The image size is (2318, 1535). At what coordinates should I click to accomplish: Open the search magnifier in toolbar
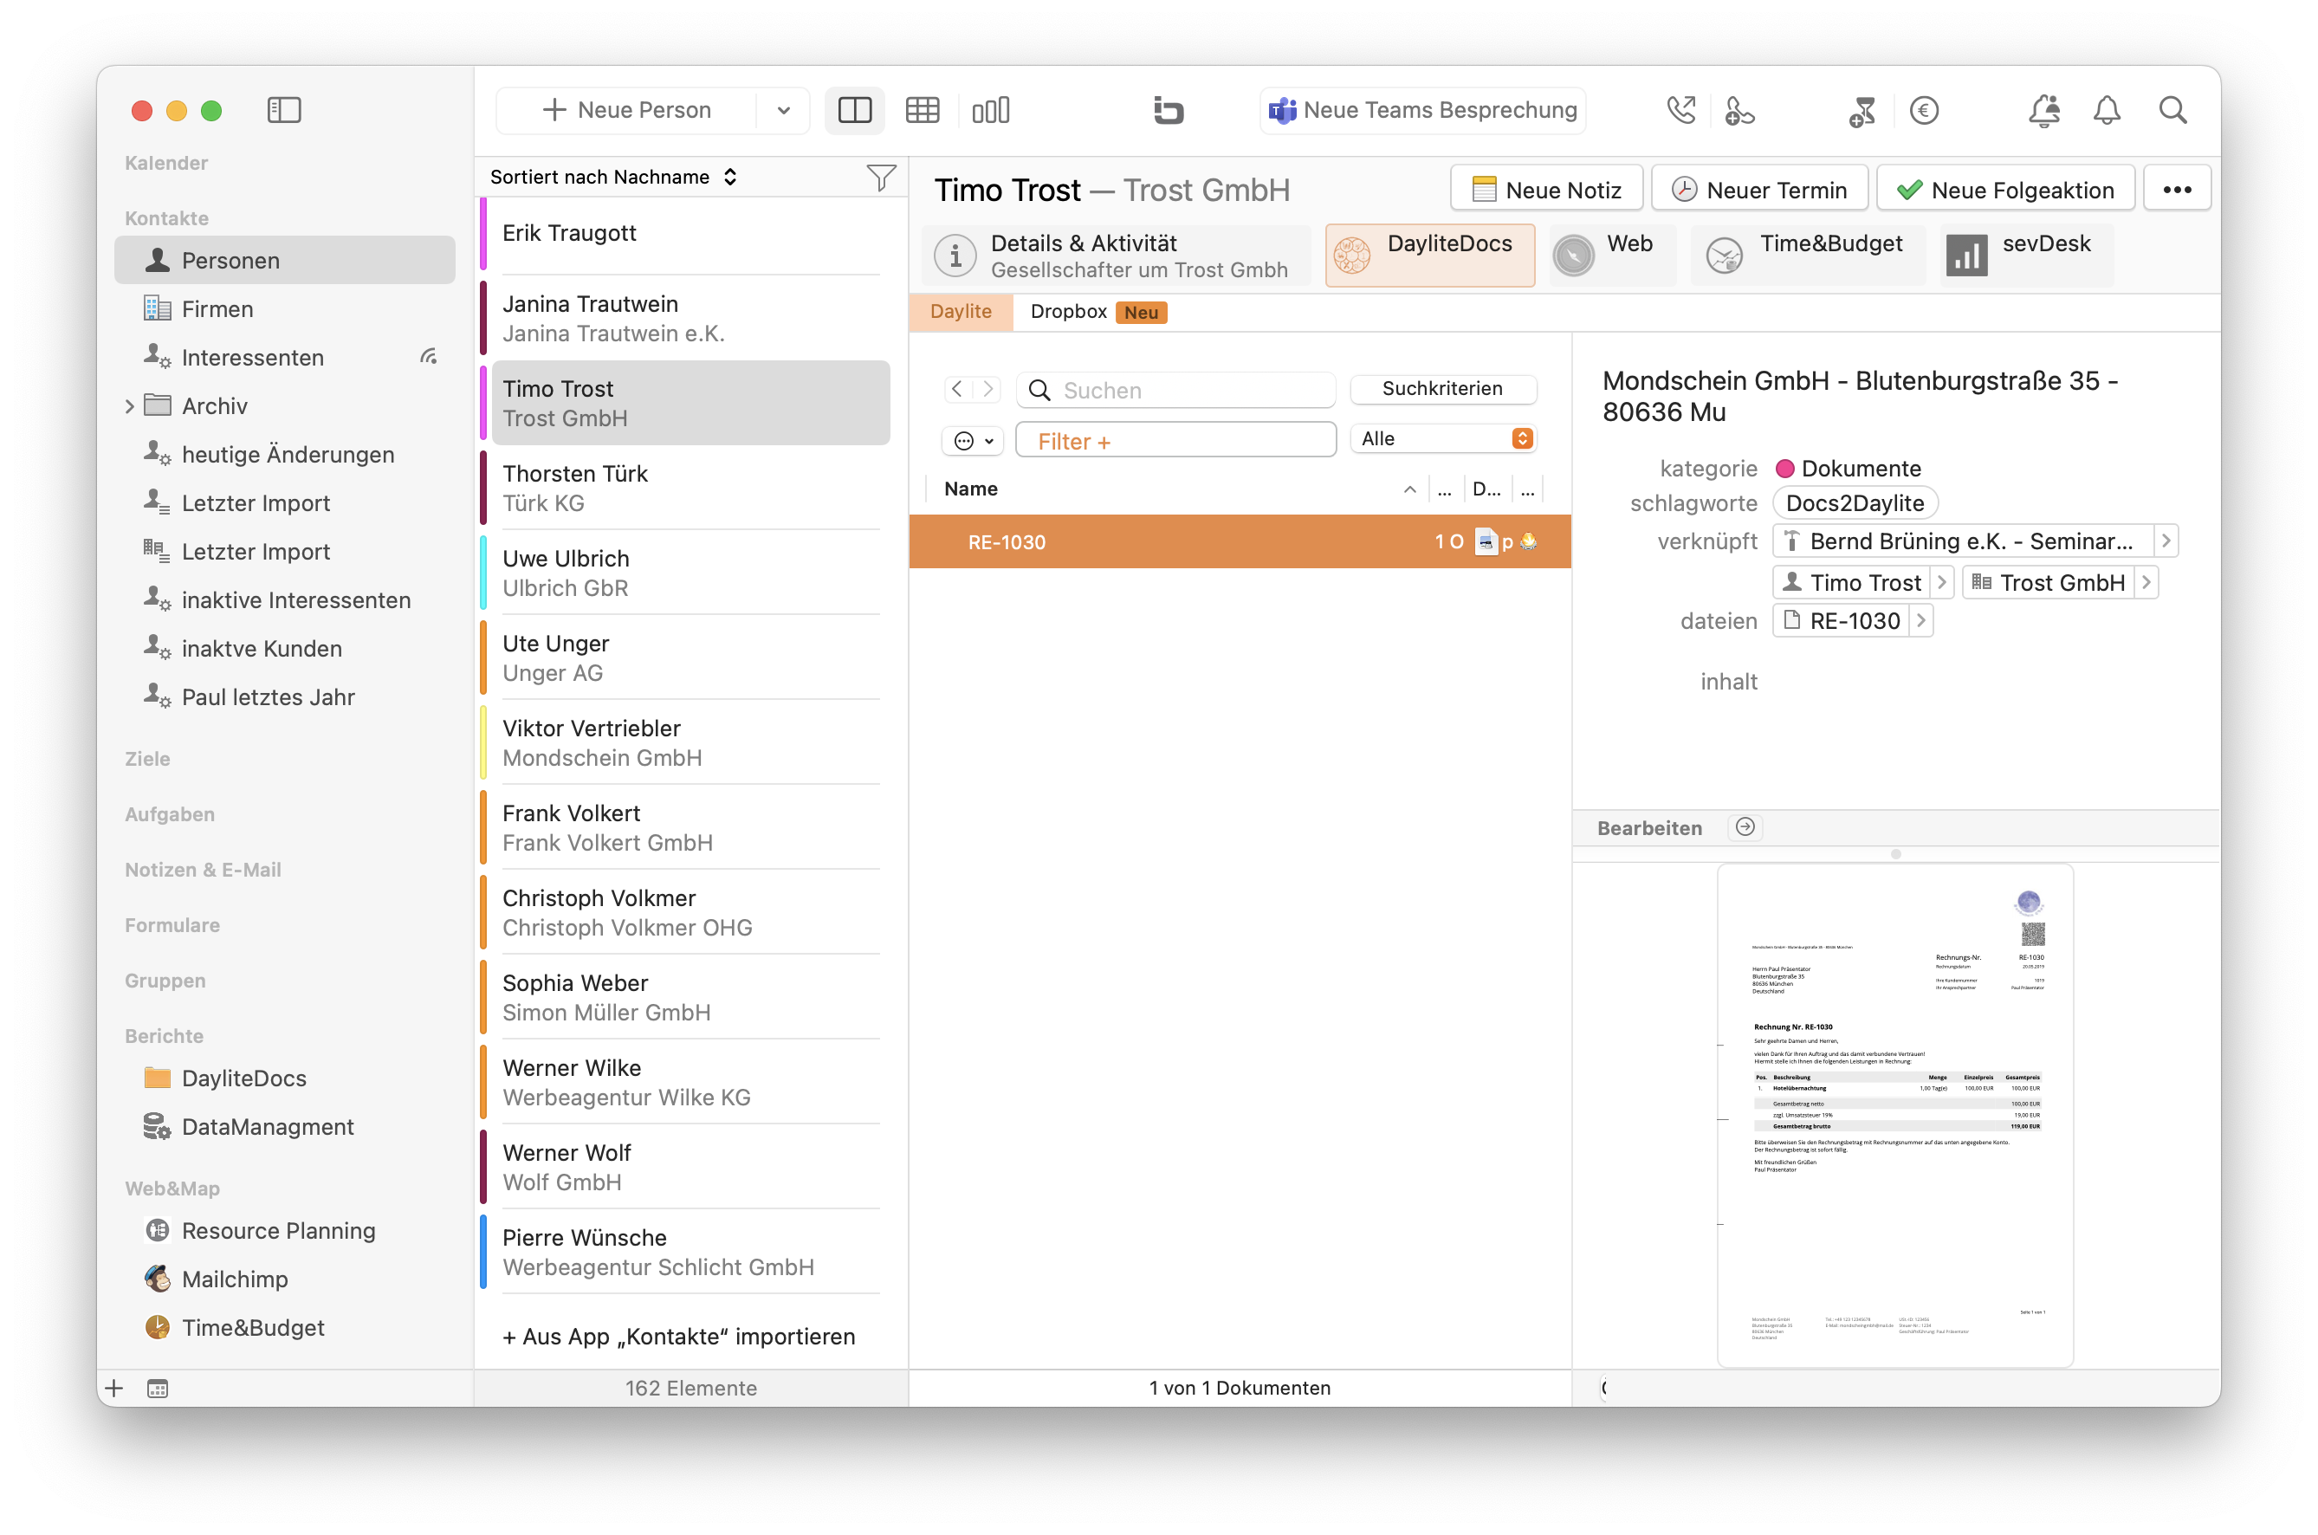2172,110
